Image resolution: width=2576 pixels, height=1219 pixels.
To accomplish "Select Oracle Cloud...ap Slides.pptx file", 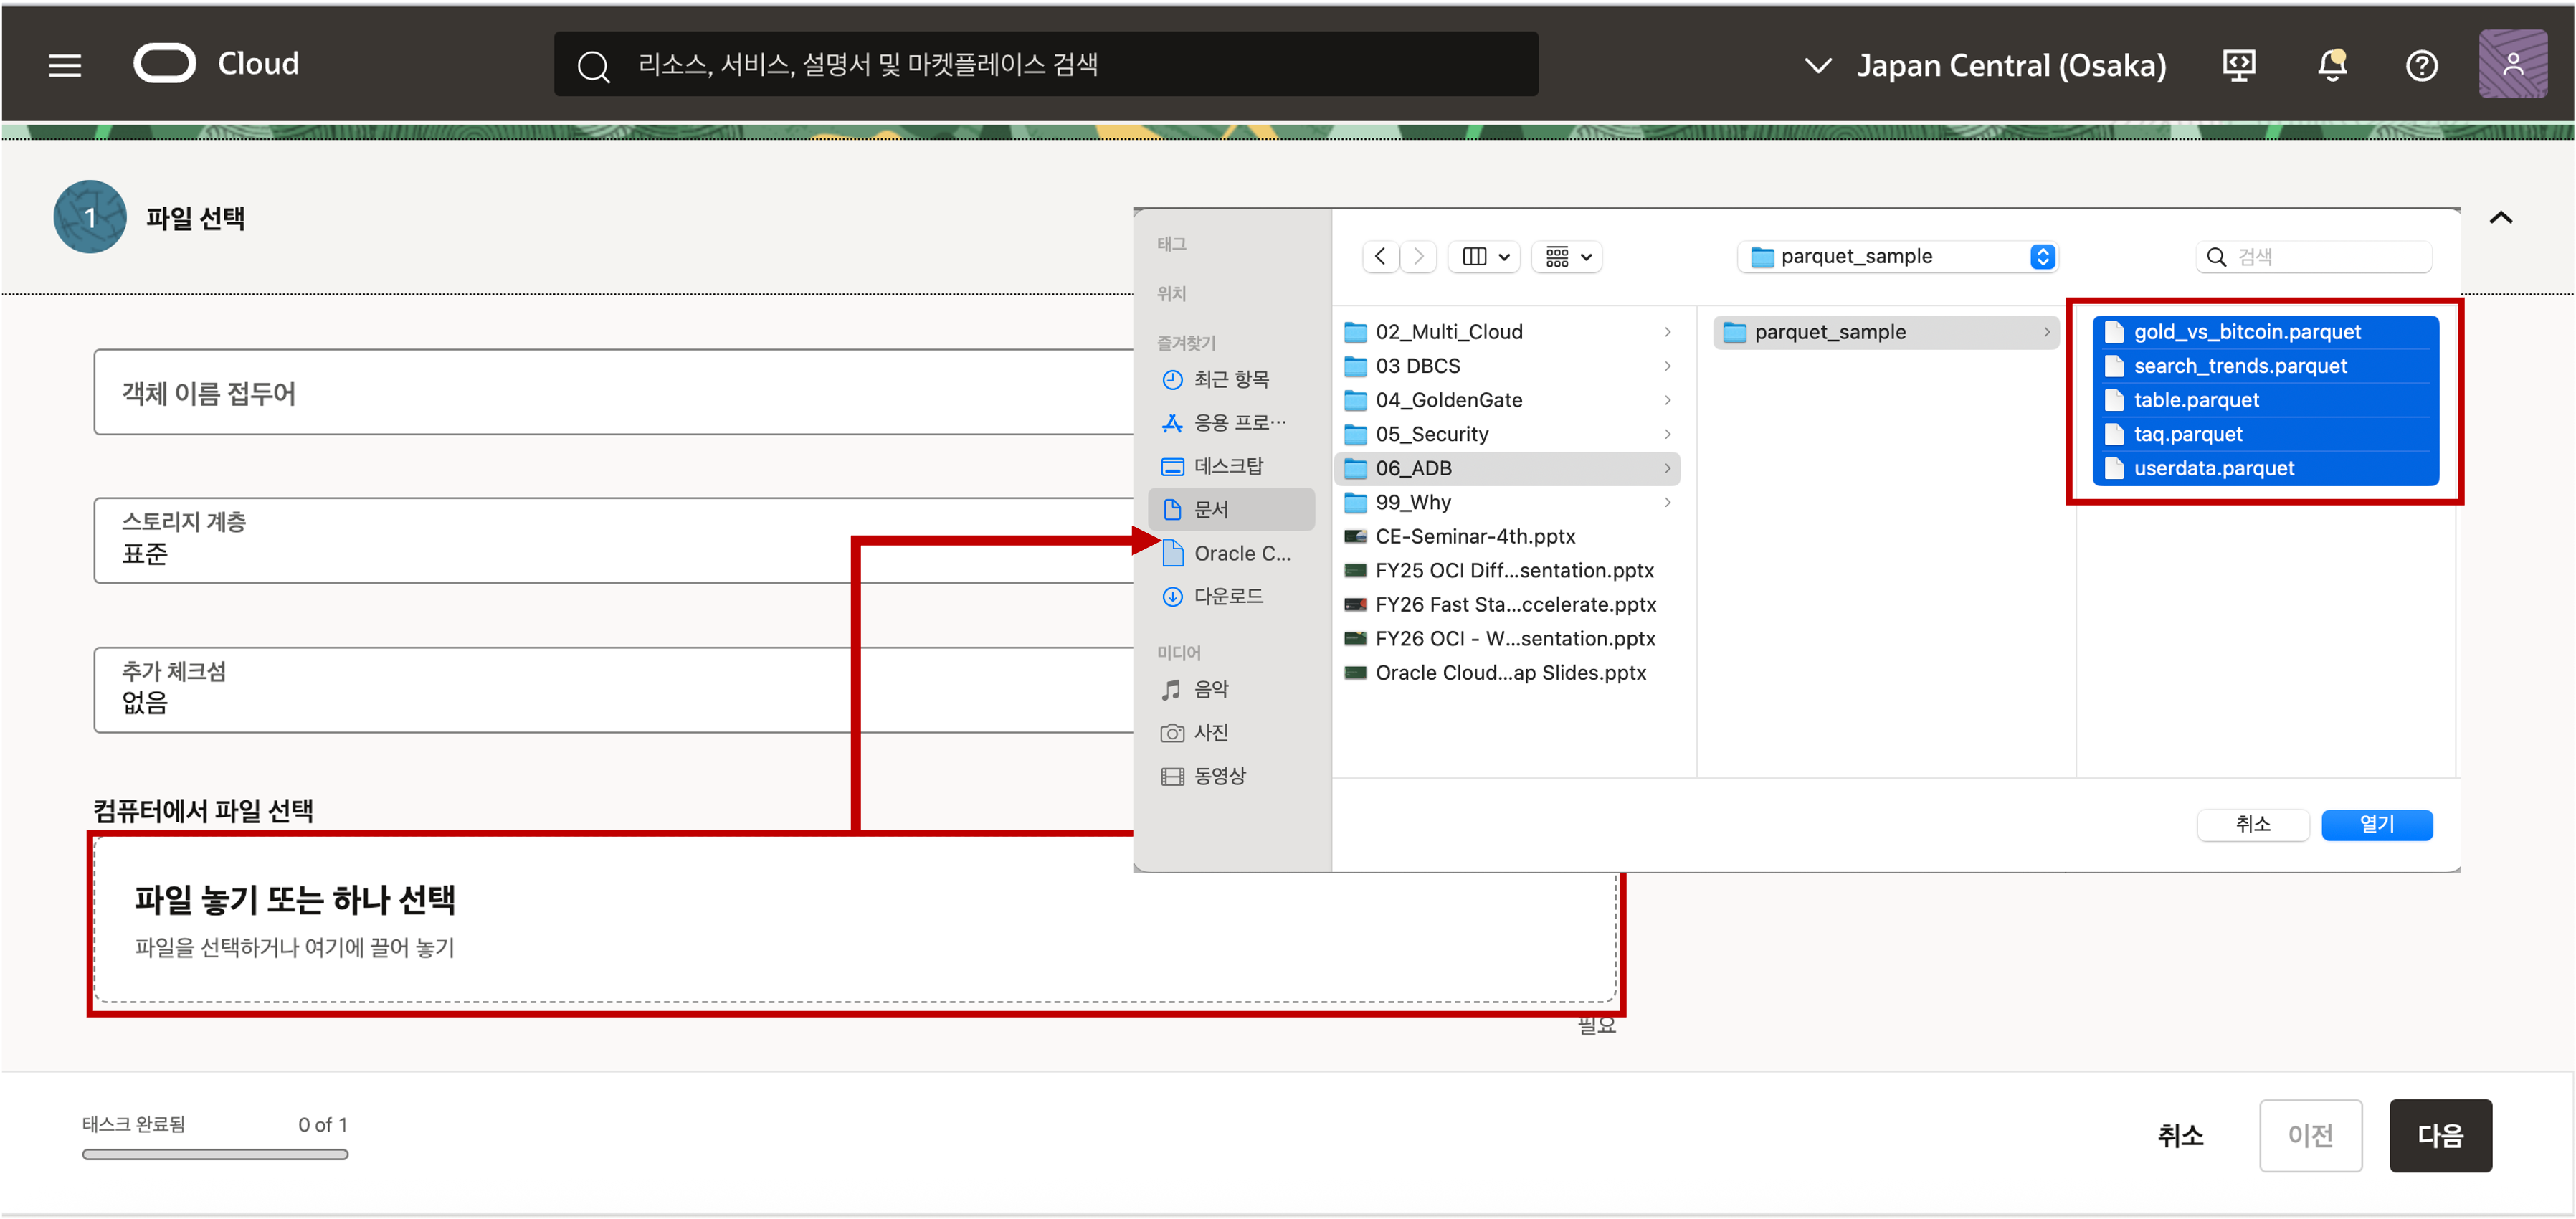I will click(1508, 673).
